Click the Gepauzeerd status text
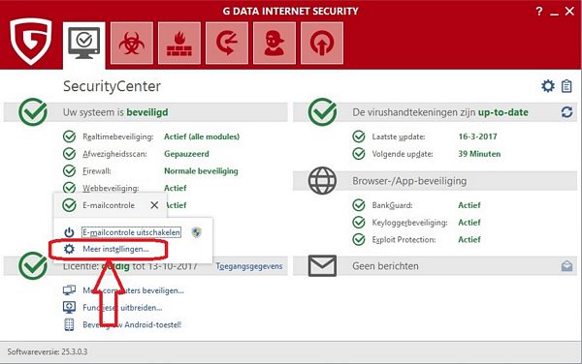The height and width of the screenshot is (364, 582). pos(186,154)
